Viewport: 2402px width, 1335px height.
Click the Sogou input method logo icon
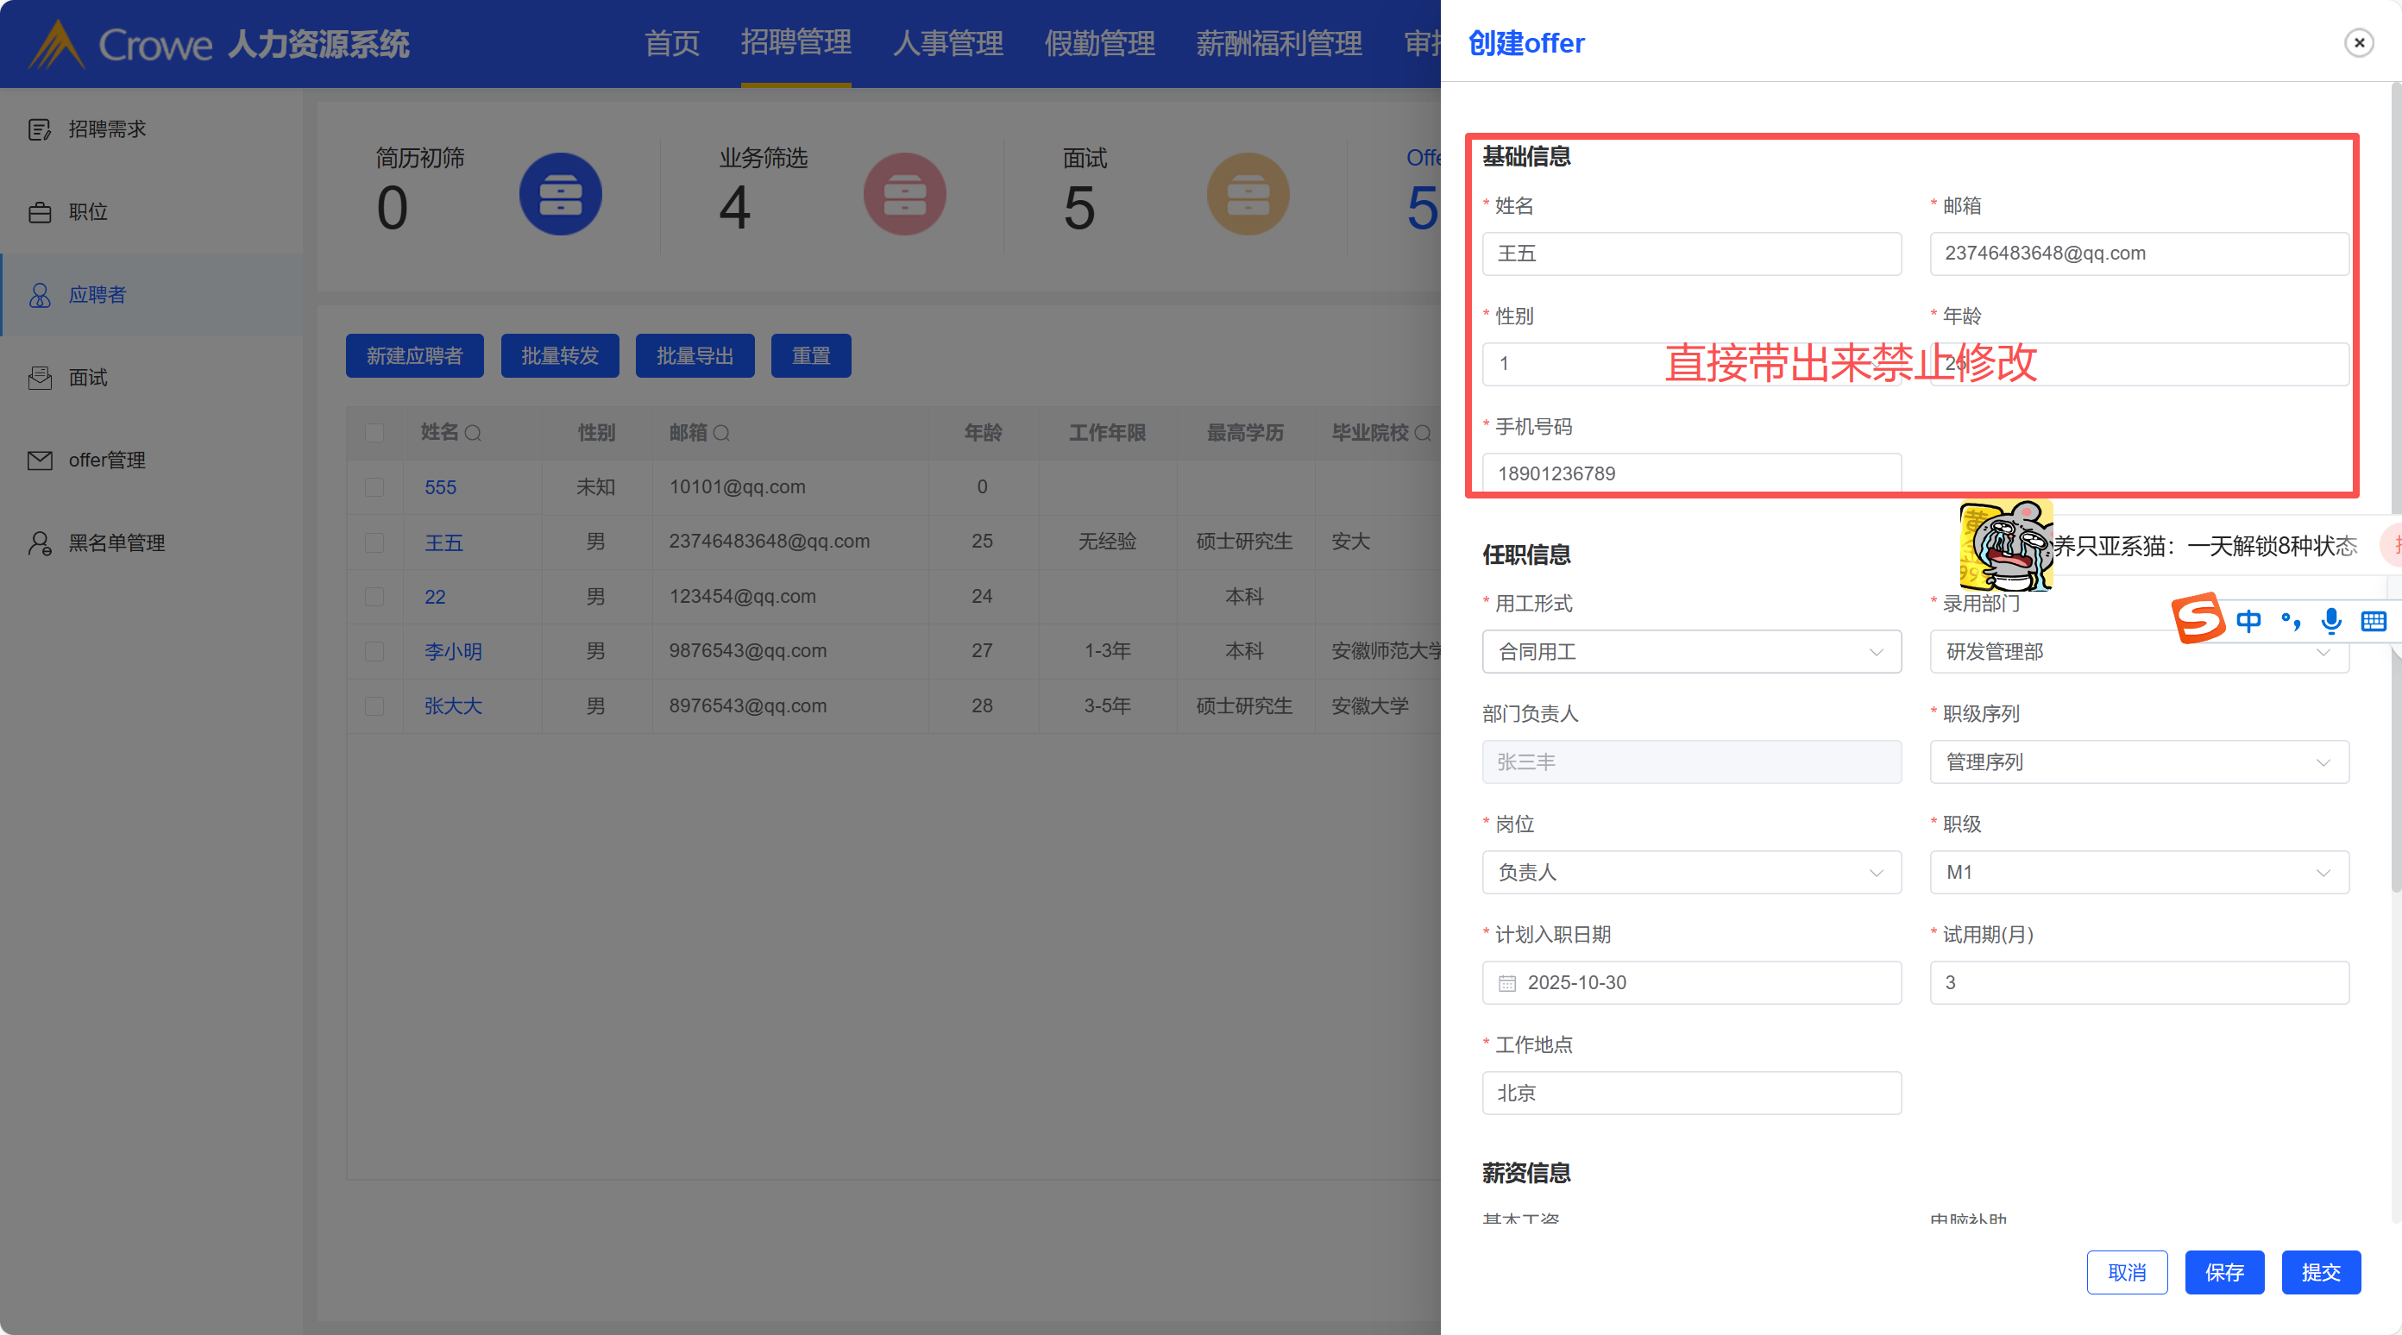point(2198,617)
